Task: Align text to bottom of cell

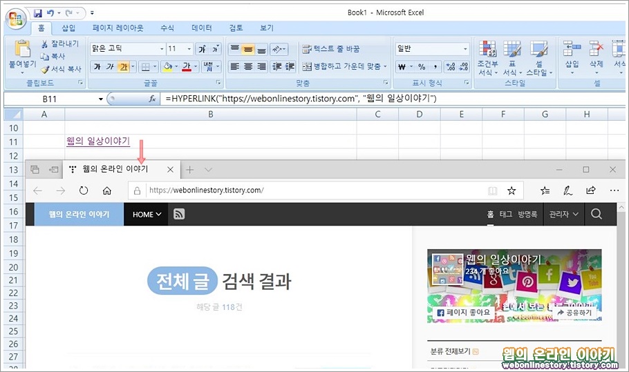Action: 261,49
